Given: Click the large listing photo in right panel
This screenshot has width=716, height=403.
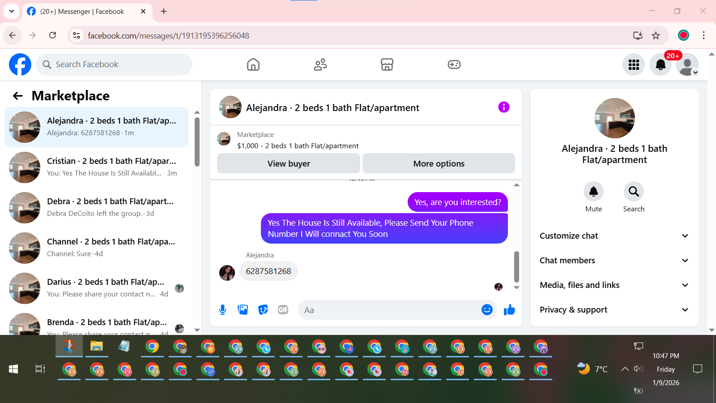Looking at the screenshot, I should coord(614,118).
